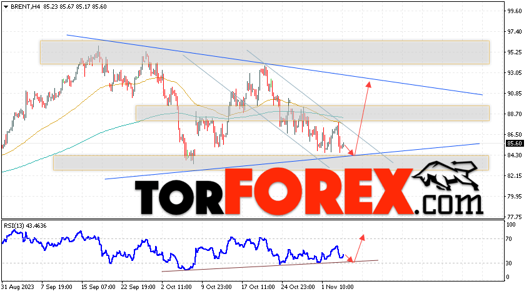
Task: Select the RSI(13) 43.4636 indicator label
Action: pos(25,225)
